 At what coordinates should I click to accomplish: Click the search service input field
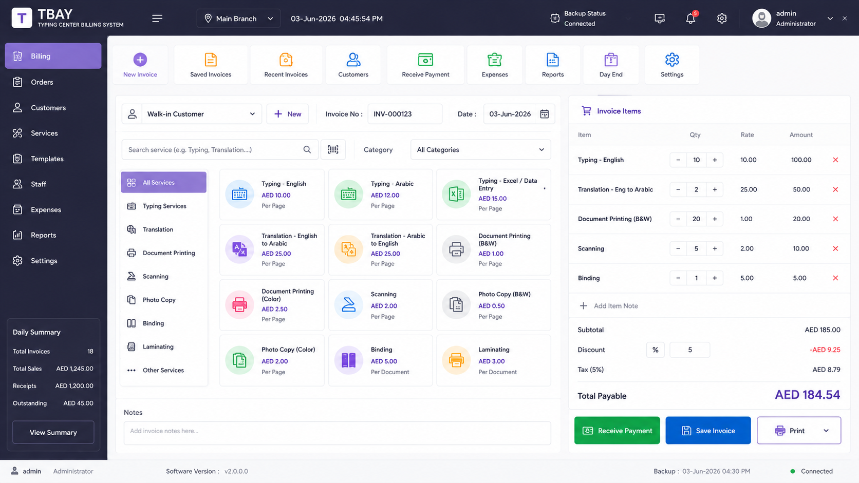tap(220, 150)
